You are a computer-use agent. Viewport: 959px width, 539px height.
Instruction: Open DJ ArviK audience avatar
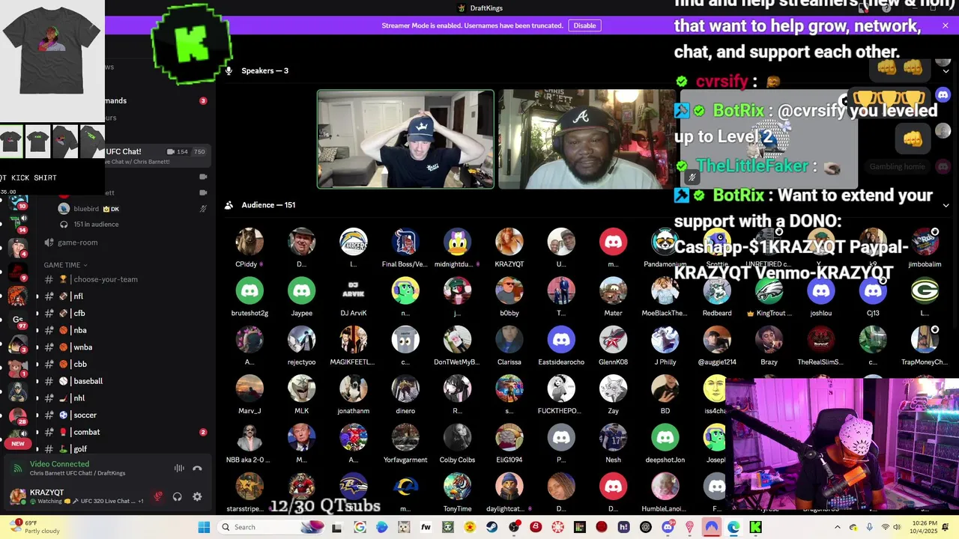coord(354,290)
